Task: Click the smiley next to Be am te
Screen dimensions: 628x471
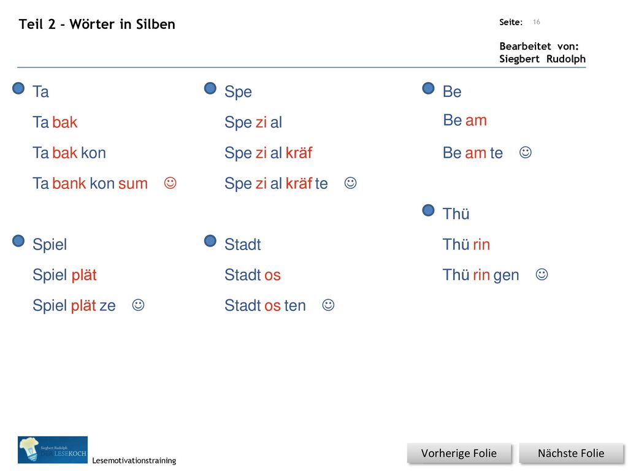Action: coord(526,152)
